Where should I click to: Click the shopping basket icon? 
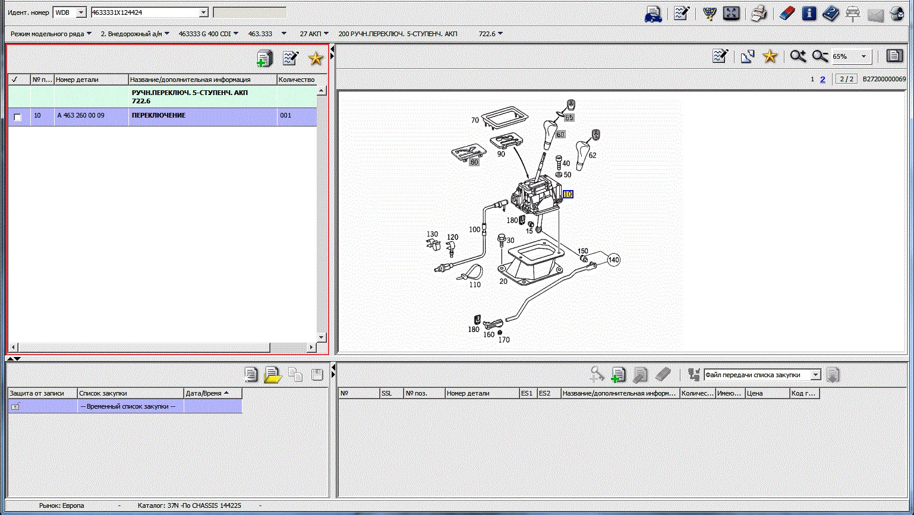(709, 13)
